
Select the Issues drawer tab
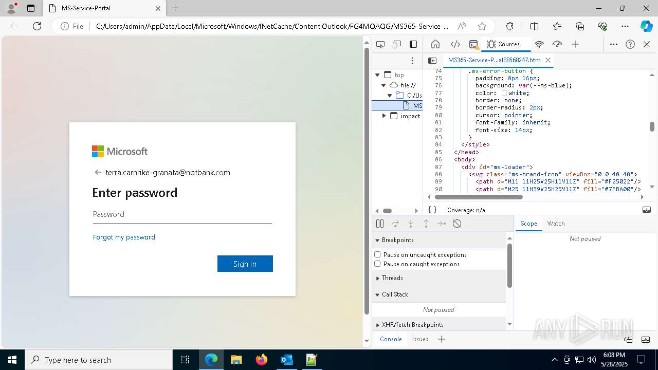(x=420, y=339)
